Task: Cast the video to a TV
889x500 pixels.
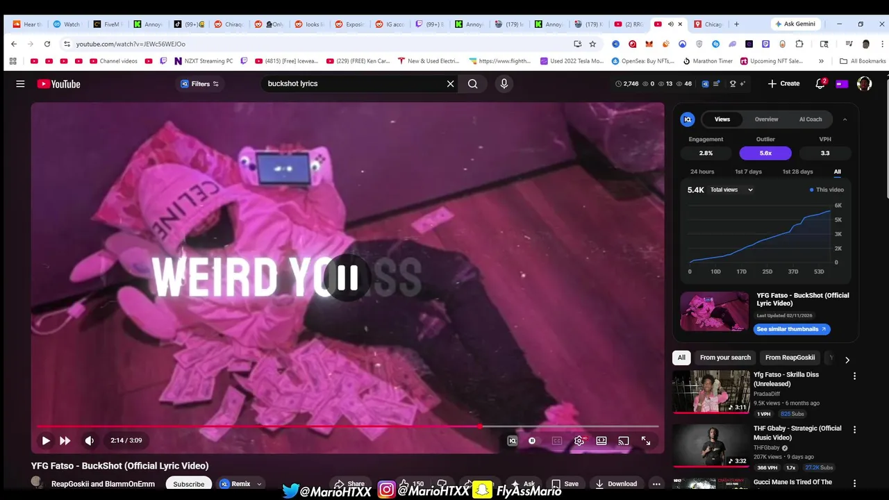Action: point(624,440)
